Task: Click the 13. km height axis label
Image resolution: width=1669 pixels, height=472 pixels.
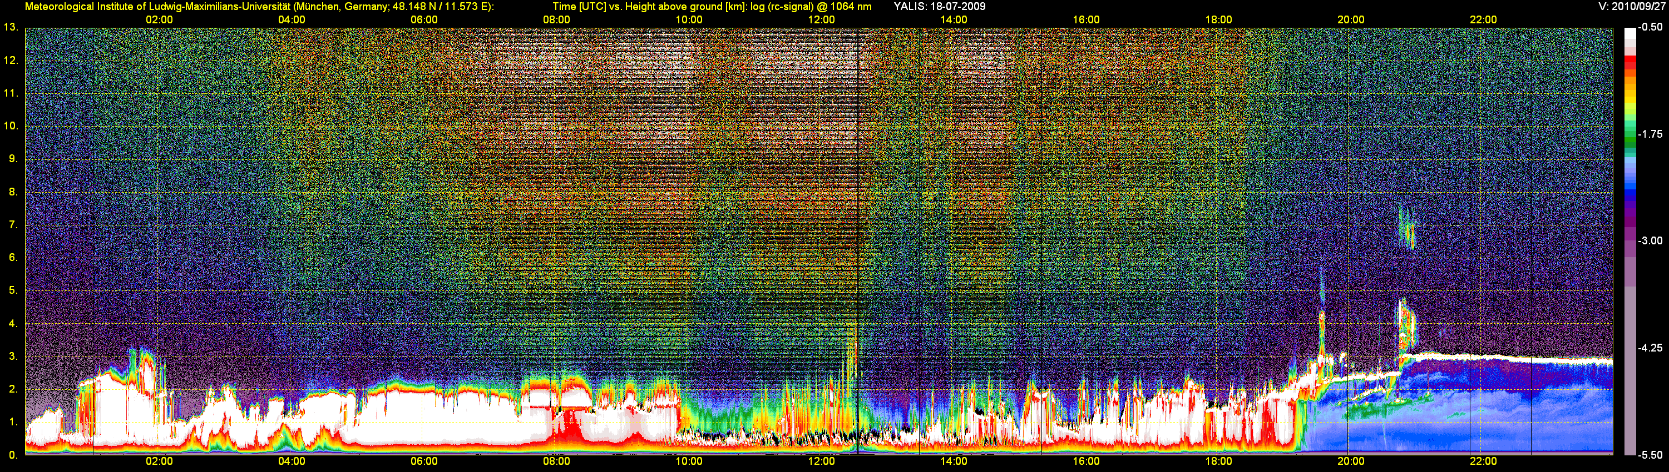Action: tap(11, 27)
